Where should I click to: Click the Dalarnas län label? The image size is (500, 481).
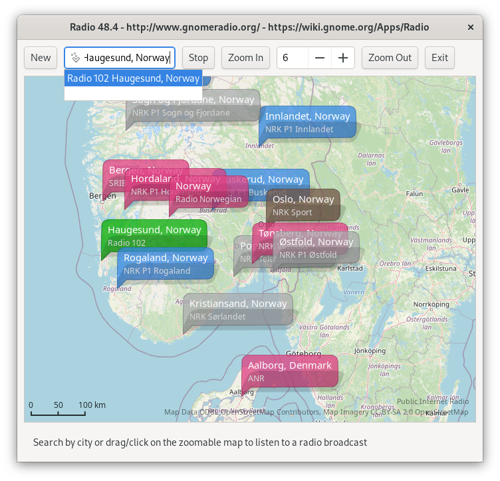click(371, 159)
